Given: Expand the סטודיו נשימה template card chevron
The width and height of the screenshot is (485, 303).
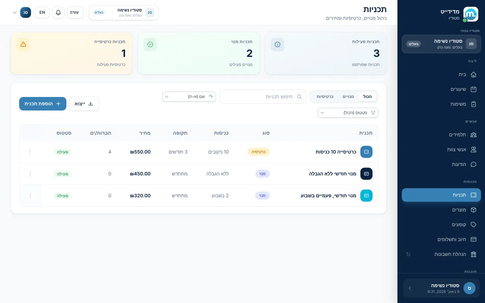Looking at the screenshot, I should click(410, 288).
